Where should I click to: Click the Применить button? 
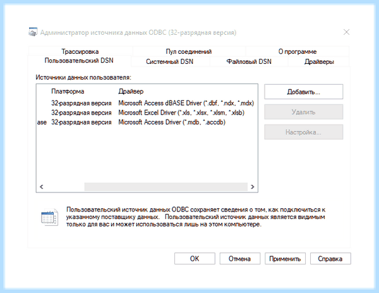pyautogui.click(x=285, y=259)
